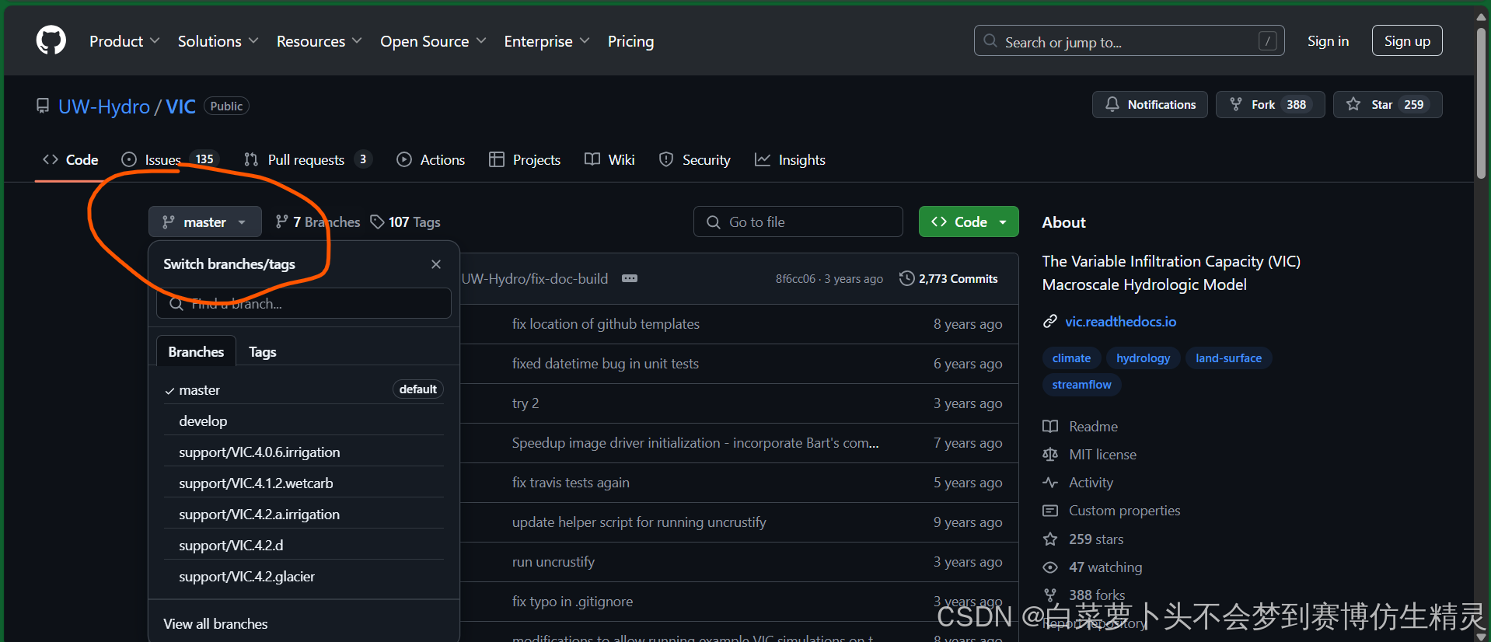1491x642 pixels.
Task: Switch to the Branches tab in popup
Action: click(196, 351)
